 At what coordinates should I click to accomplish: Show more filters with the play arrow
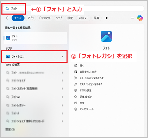coord(107,18)
